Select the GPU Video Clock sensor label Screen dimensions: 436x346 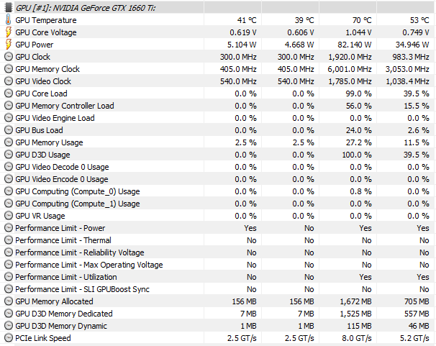pos(43,81)
